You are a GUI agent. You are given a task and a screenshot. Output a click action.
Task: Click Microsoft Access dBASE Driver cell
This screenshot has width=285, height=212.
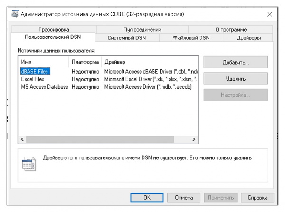tap(151, 71)
